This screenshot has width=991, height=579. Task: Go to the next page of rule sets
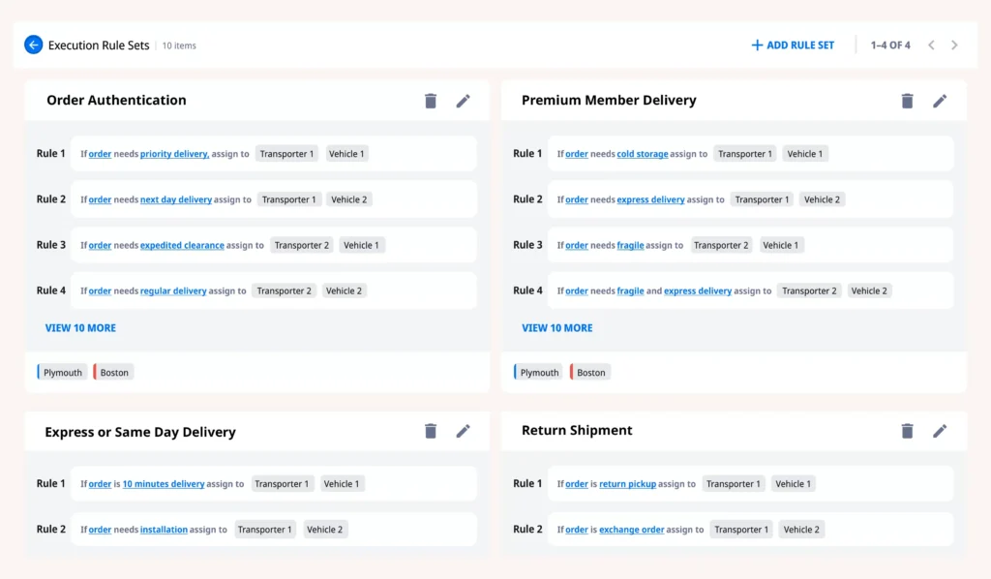(954, 45)
